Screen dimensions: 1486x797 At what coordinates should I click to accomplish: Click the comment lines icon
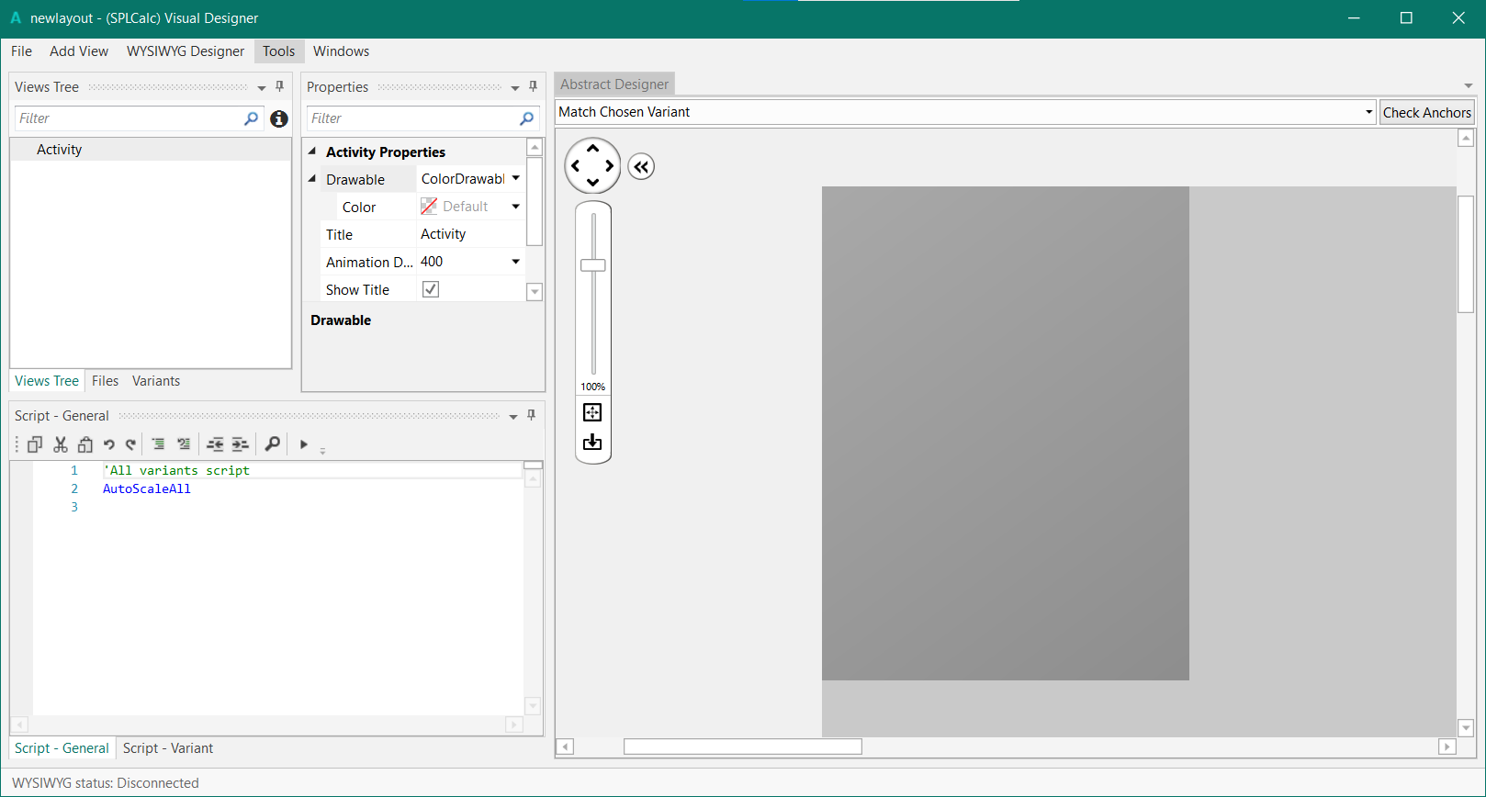[159, 444]
